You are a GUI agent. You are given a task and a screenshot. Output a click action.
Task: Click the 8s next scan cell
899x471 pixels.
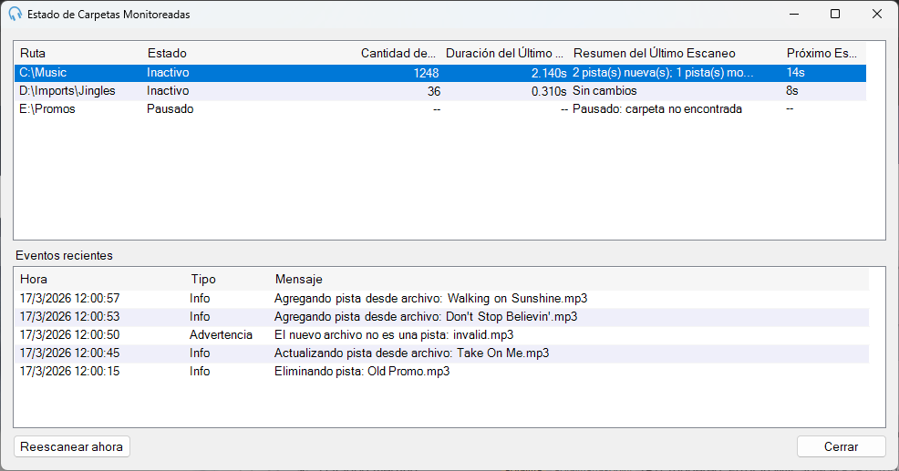791,91
